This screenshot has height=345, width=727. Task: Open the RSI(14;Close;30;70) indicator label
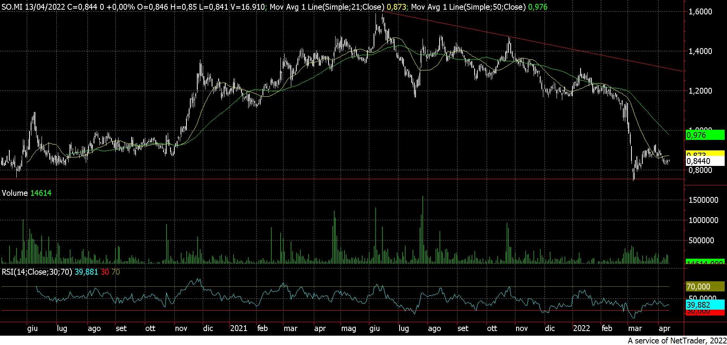[x=37, y=272]
